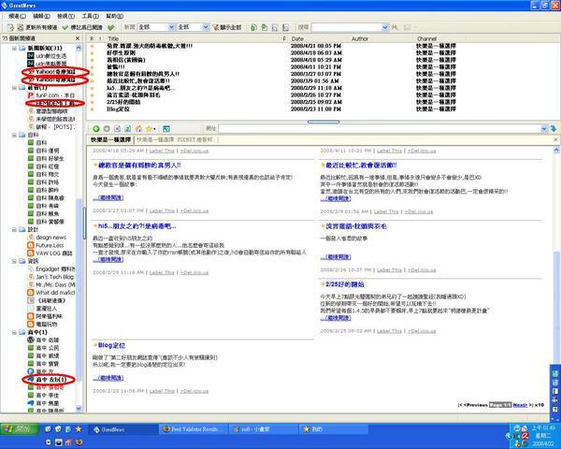Focus the 網址 address input field

click(x=380, y=128)
